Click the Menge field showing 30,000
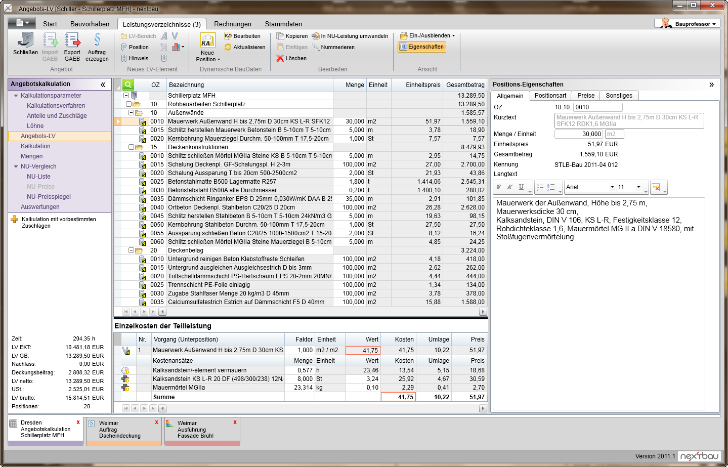Screen dimensions: 728x467 (x=579, y=134)
